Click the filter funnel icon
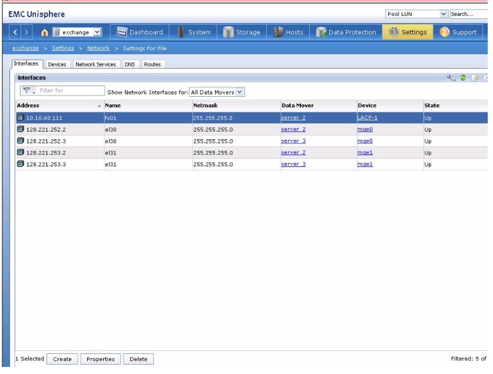The height and width of the screenshot is (374, 493). pos(27,91)
